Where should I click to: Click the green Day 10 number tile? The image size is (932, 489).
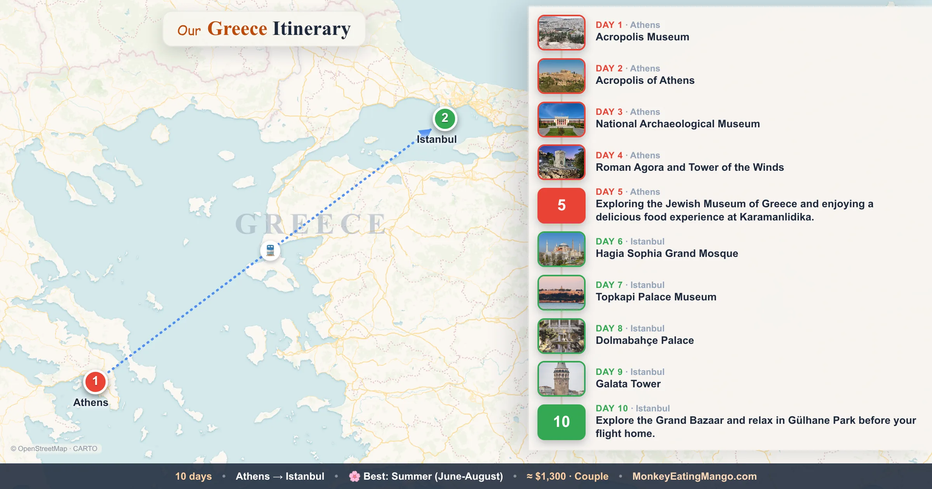pyautogui.click(x=562, y=422)
